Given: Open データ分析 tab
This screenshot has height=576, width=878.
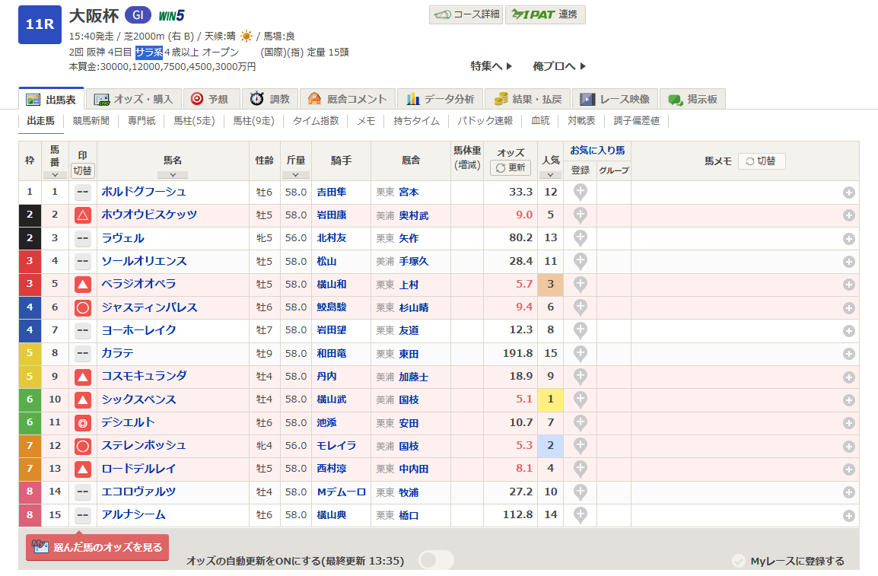Looking at the screenshot, I should click(441, 99).
